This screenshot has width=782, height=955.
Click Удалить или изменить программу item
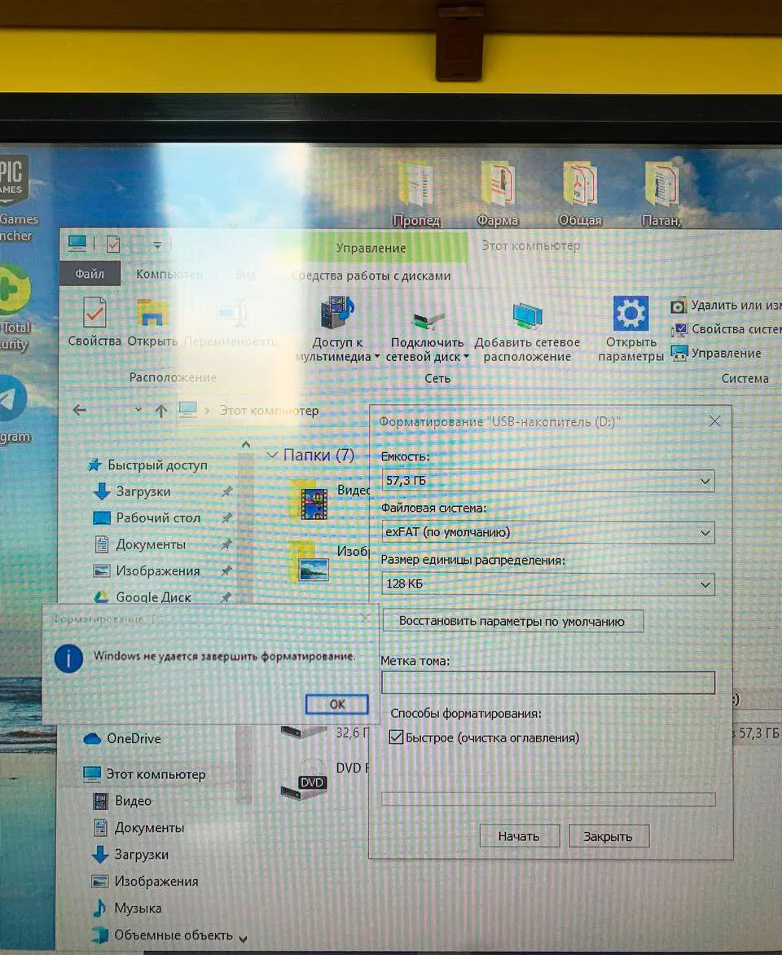pyautogui.click(x=726, y=305)
